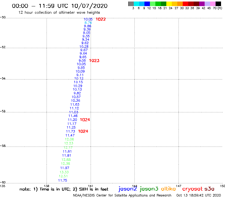The image size is (225, 198).
Task: Click the 11.63 wave height value
Action: coord(75,104)
